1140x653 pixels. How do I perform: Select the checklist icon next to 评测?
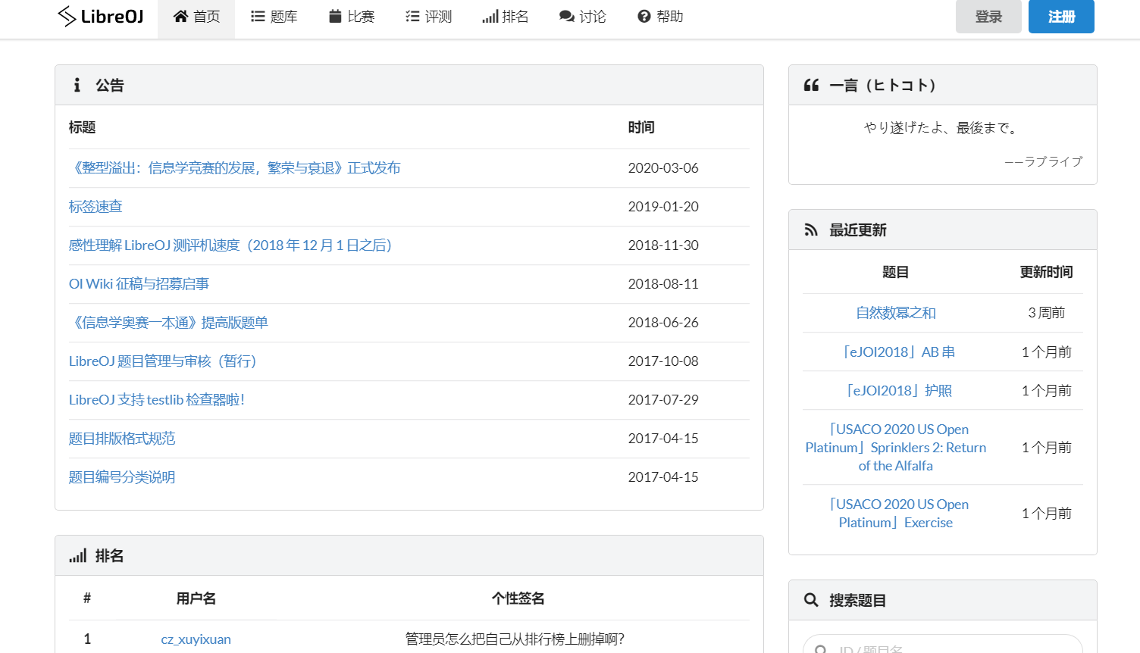[x=412, y=16]
